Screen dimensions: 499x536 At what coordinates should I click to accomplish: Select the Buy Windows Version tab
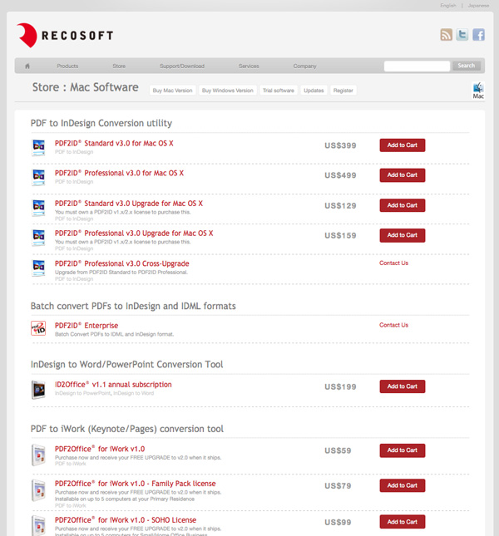(x=227, y=91)
